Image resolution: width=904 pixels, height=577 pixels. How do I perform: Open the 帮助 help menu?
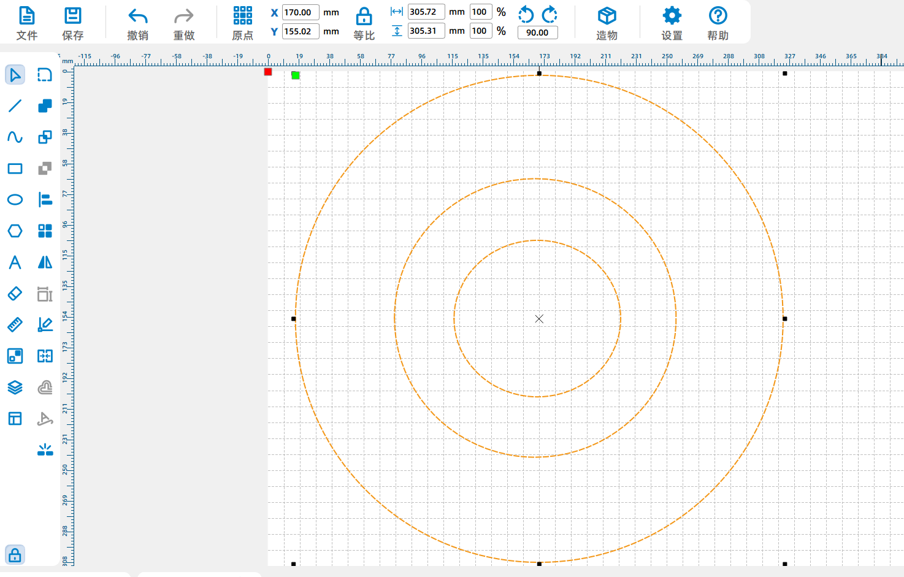[x=718, y=23]
